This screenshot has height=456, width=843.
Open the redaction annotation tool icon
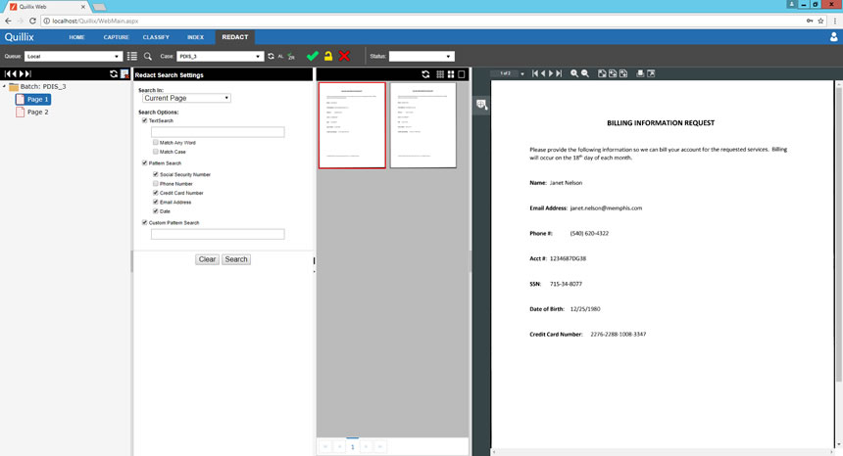tap(481, 104)
